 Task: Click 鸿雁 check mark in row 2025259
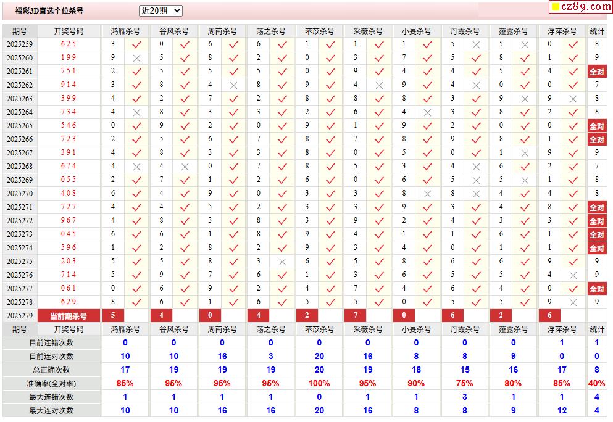(136, 44)
